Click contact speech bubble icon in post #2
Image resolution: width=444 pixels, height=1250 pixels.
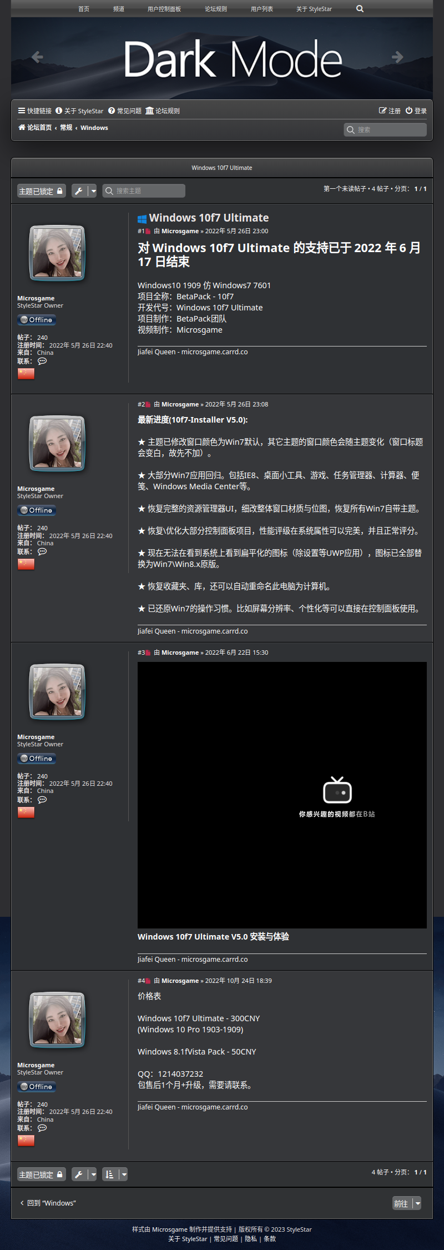42,552
